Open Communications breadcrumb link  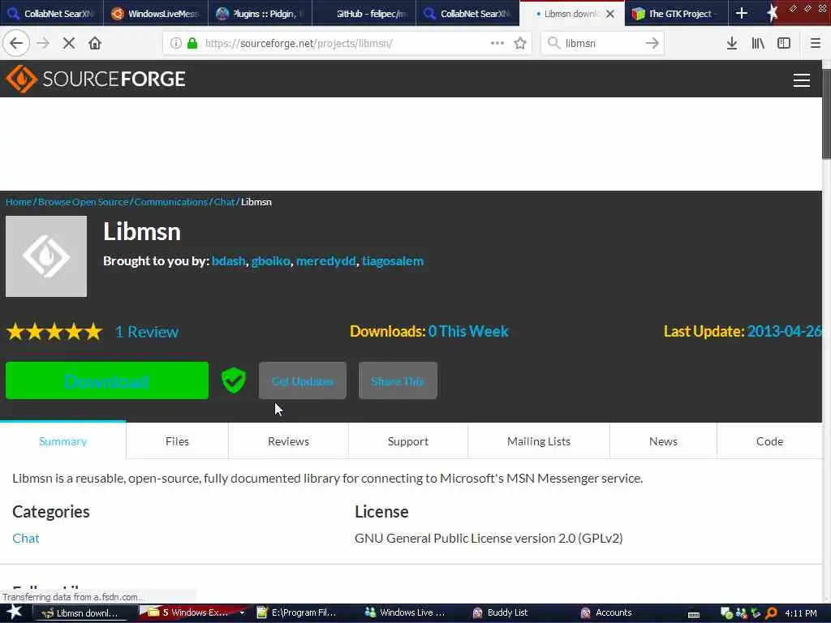tap(170, 202)
